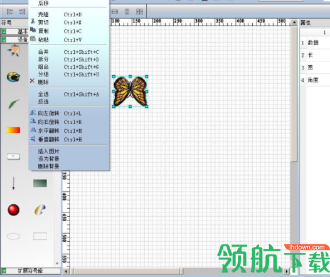
Task: Click the copy icon beside 复制
Action: (x=33, y=30)
